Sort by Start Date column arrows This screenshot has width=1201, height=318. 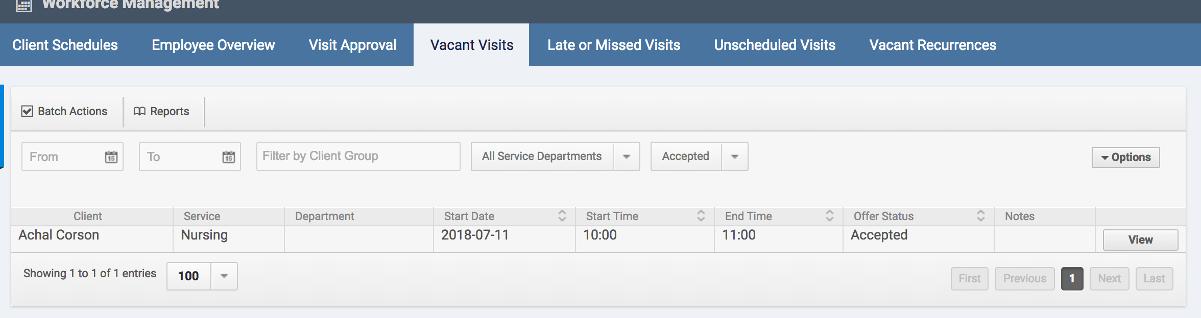[562, 216]
